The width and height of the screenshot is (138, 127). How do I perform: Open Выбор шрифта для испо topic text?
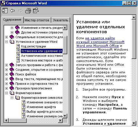(x=45, y=112)
